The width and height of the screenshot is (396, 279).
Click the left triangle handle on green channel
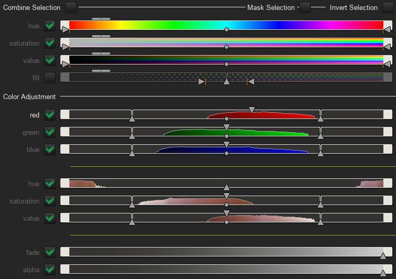pyautogui.click(x=132, y=136)
